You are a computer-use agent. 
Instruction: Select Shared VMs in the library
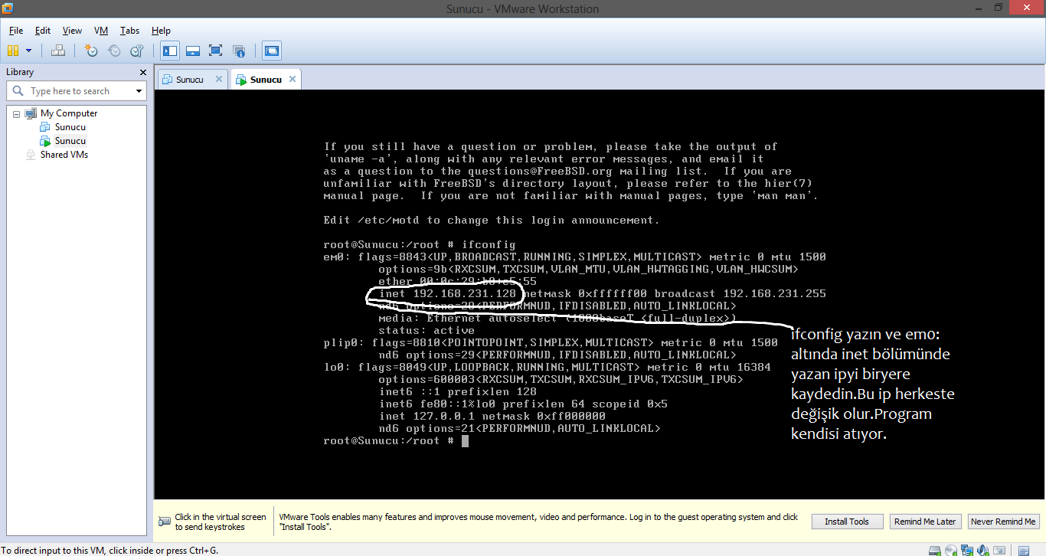(64, 155)
